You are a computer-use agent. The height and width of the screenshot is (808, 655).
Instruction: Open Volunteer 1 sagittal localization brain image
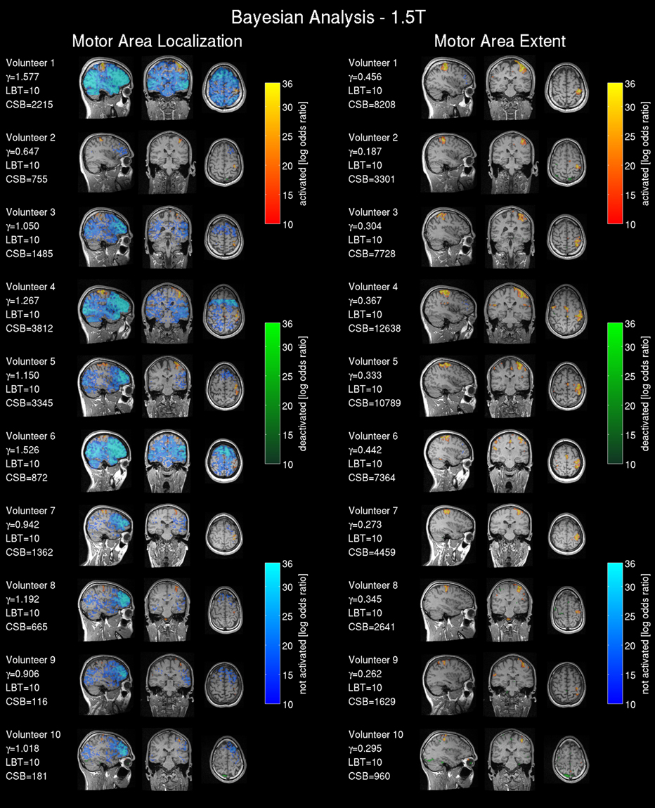point(106,88)
